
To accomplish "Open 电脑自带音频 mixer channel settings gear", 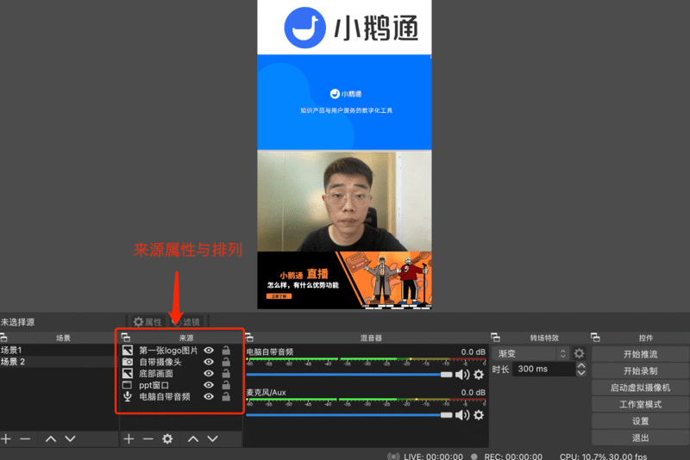I will (x=479, y=375).
